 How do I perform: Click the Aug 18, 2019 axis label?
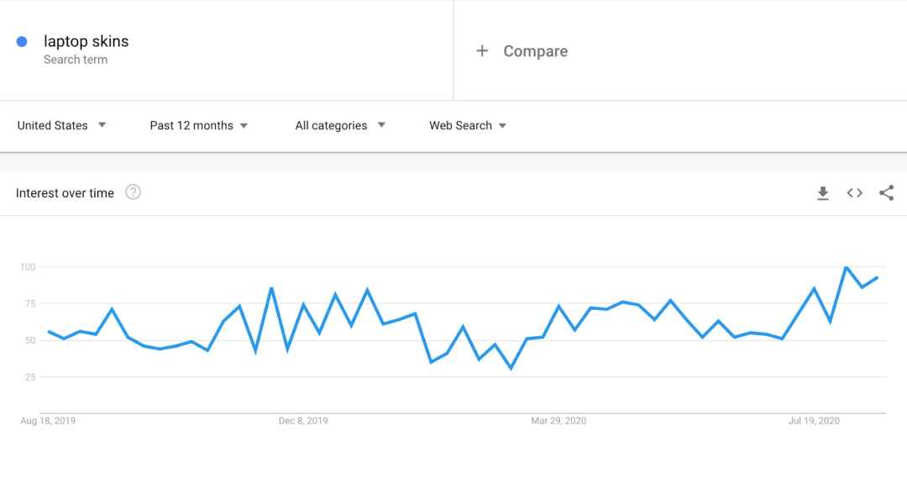(48, 421)
